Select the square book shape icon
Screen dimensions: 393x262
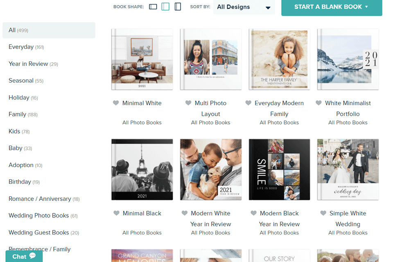click(x=165, y=7)
